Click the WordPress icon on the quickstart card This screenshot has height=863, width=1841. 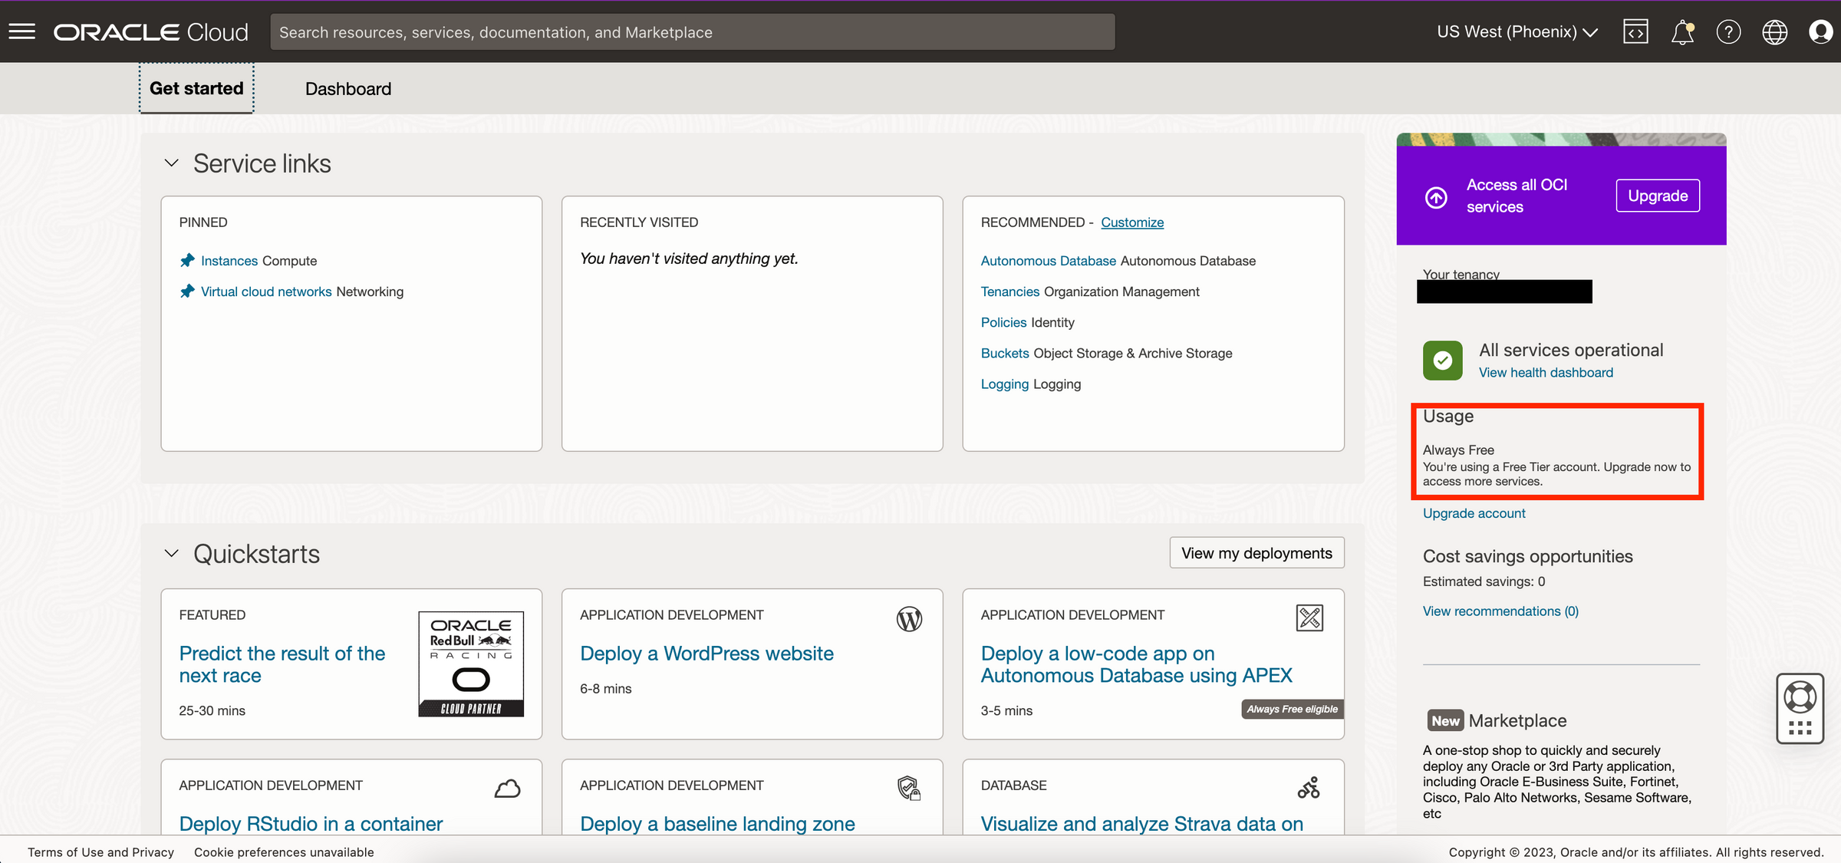909,618
